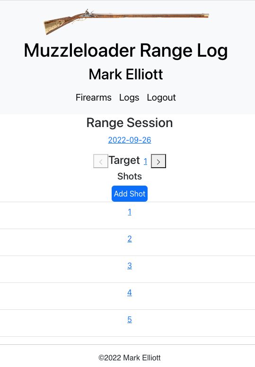Open shot 1 in the shots list
Image resolution: width=255 pixels, height=367 pixels.
(x=130, y=212)
